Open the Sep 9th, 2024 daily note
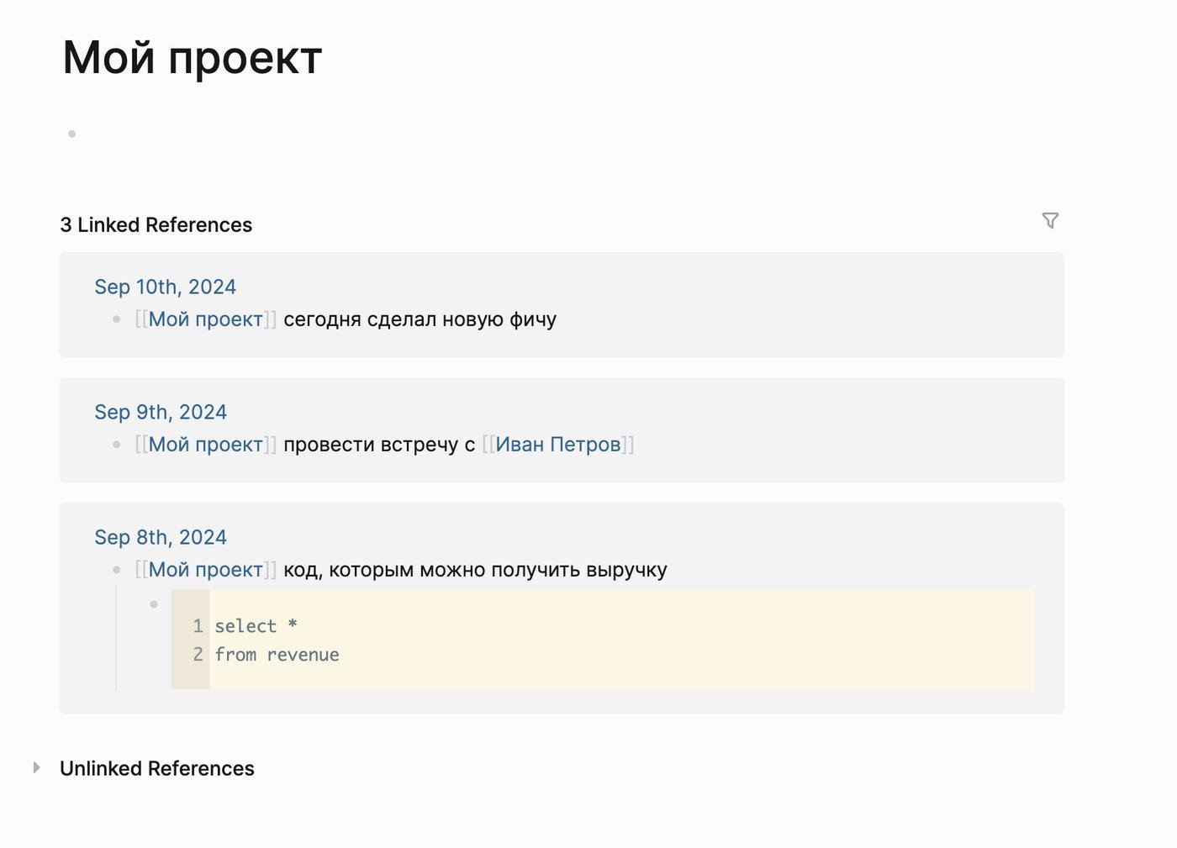The width and height of the screenshot is (1177, 848). pos(161,412)
